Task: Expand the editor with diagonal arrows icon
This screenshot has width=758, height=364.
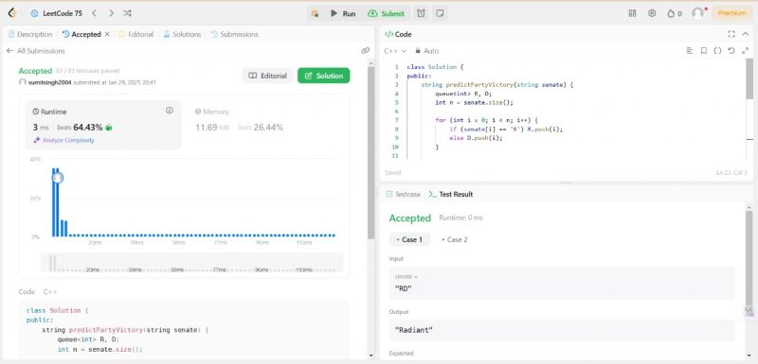Action: point(745,51)
